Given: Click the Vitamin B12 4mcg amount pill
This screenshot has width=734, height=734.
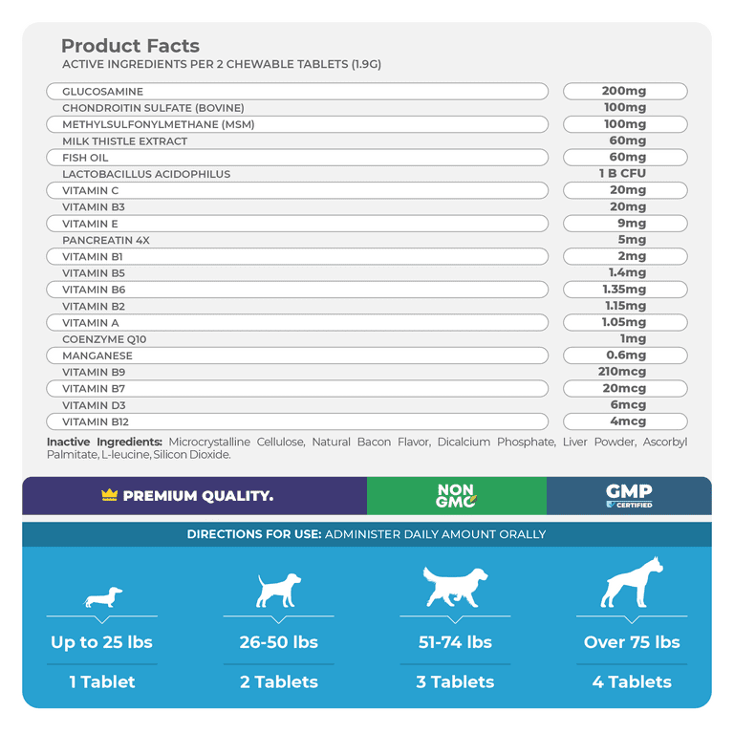Looking at the screenshot, I should point(625,421).
